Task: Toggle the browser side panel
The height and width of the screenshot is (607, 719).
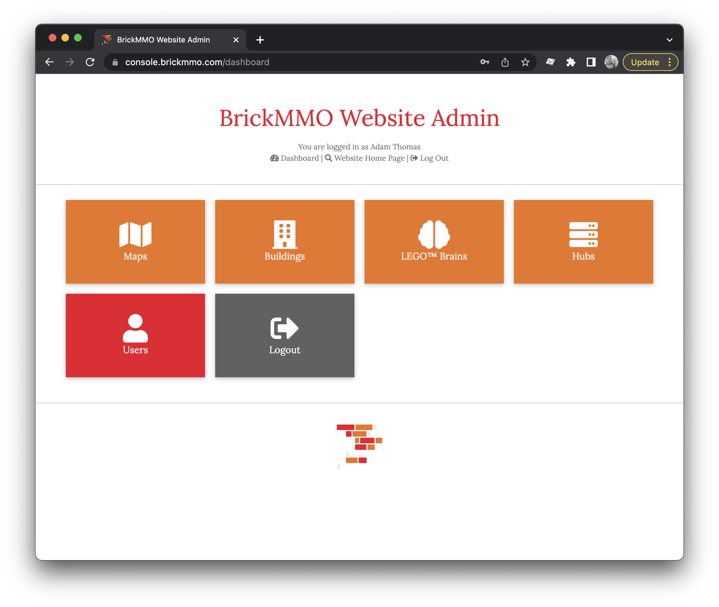Action: click(591, 62)
